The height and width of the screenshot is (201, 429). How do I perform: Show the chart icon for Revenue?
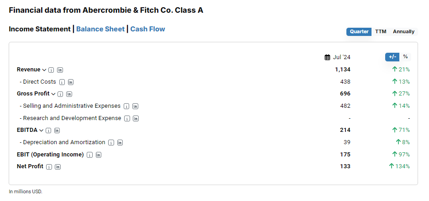coord(60,70)
